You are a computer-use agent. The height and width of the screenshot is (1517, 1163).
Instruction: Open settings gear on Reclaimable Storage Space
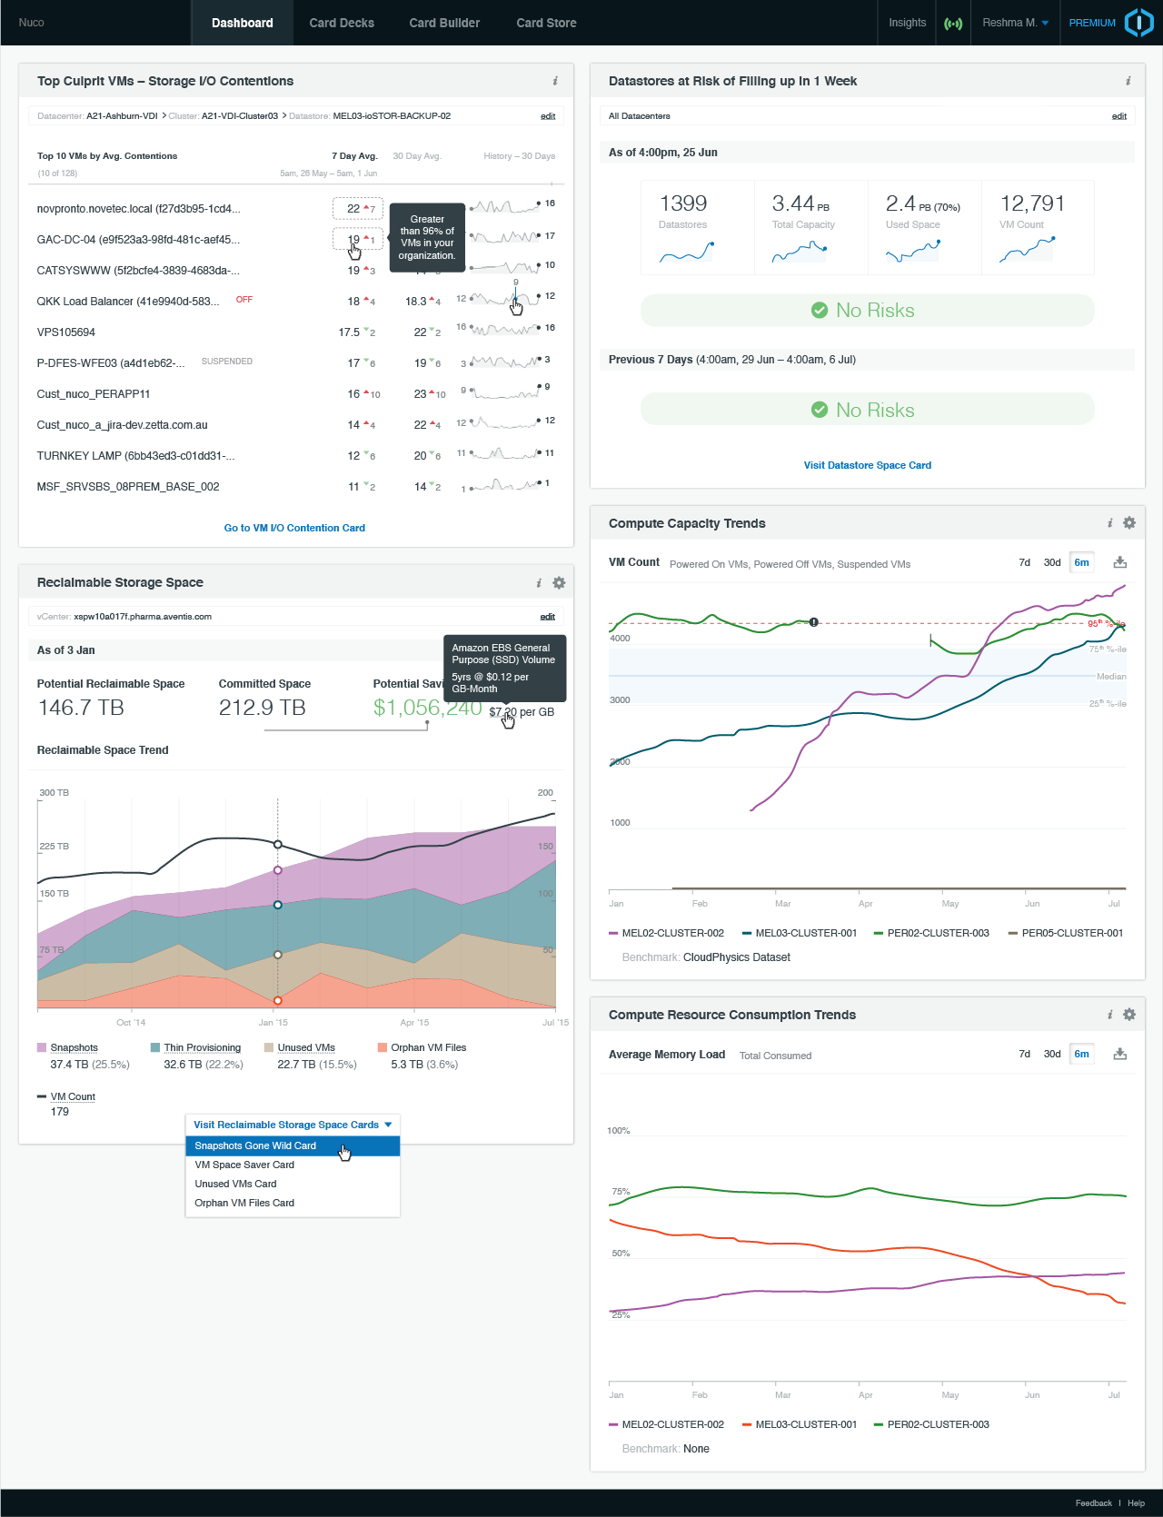click(x=559, y=583)
